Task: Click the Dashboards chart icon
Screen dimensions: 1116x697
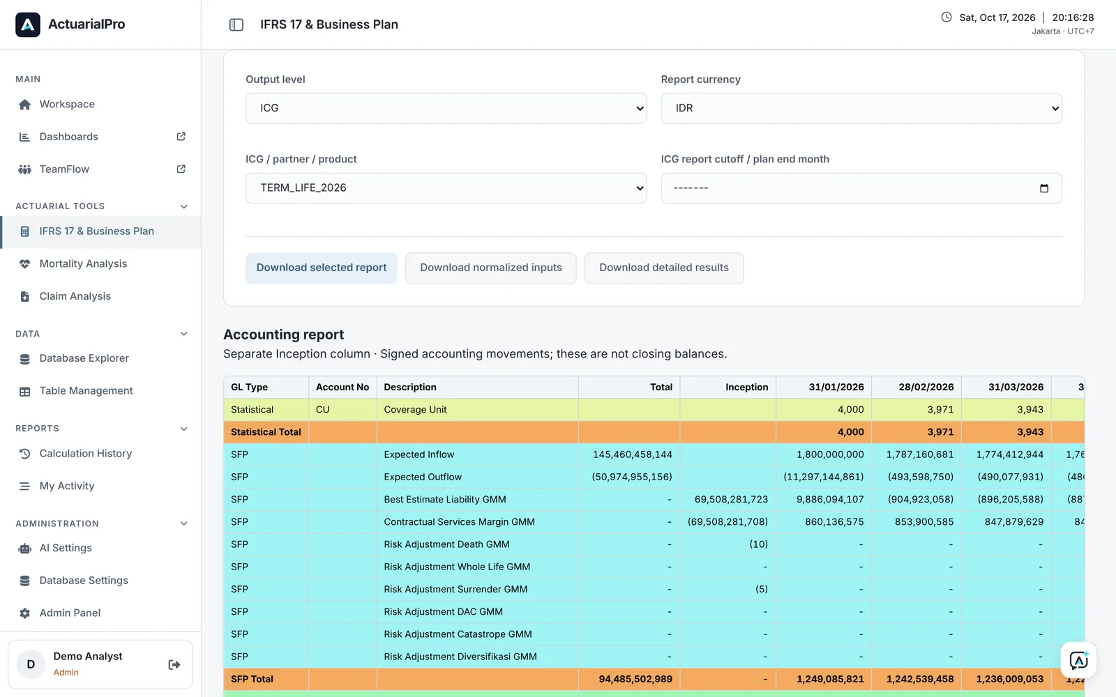Action: click(x=25, y=137)
